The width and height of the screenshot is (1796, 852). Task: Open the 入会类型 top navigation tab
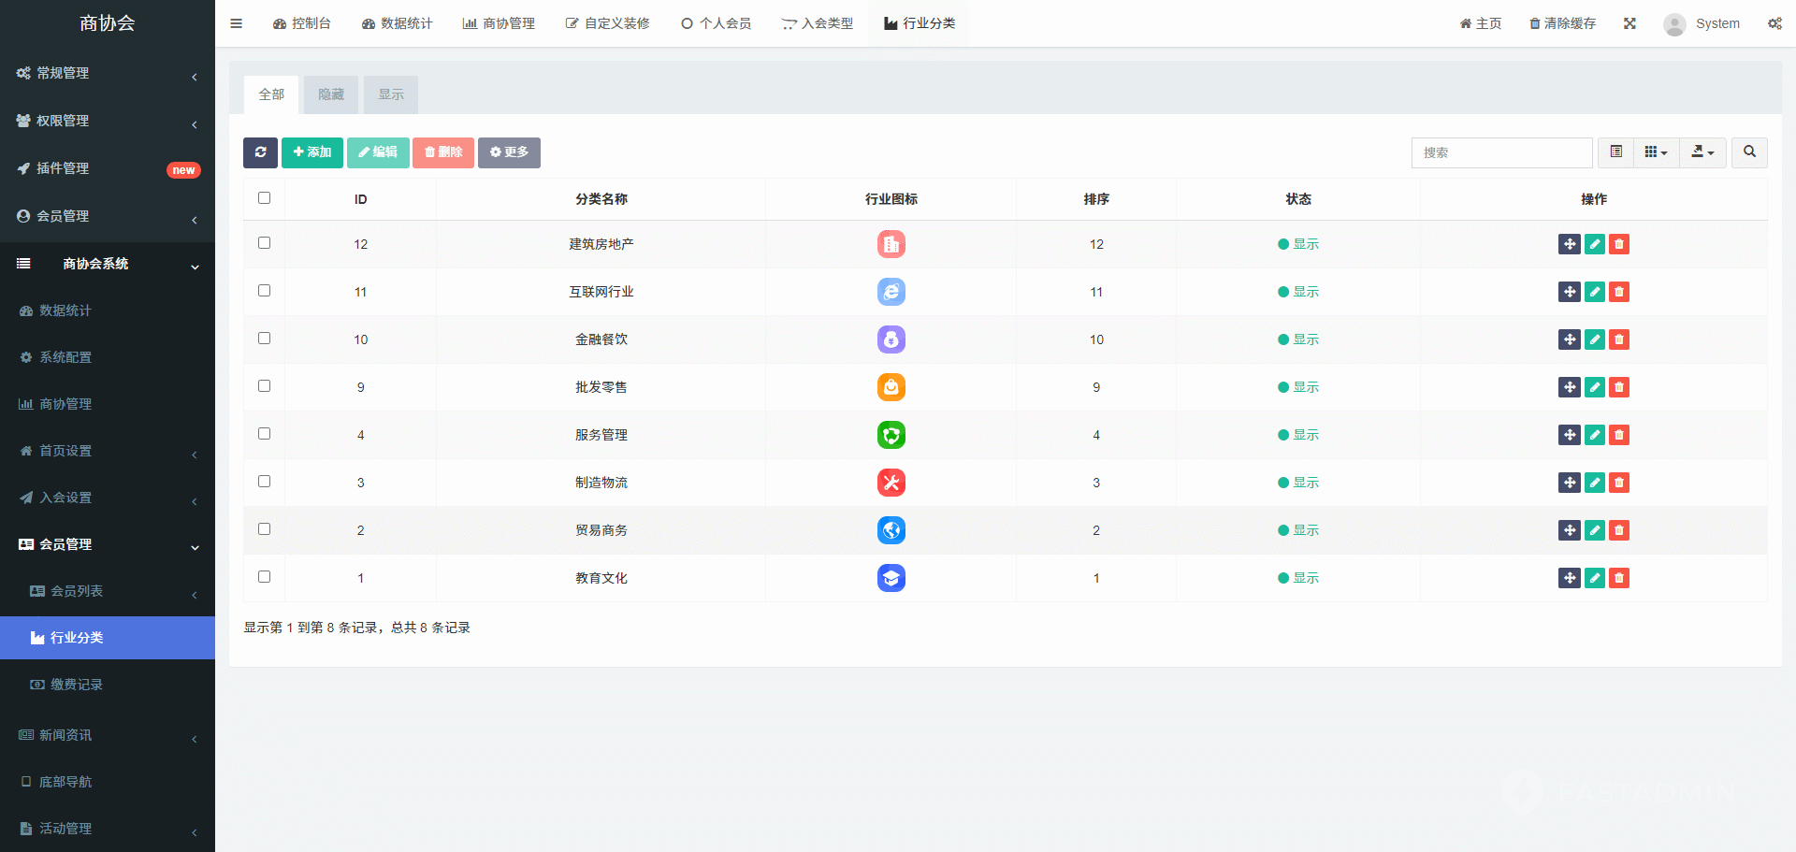(x=818, y=23)
